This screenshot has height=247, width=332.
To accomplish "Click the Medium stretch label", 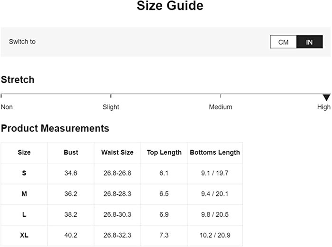I will point(221,107).
